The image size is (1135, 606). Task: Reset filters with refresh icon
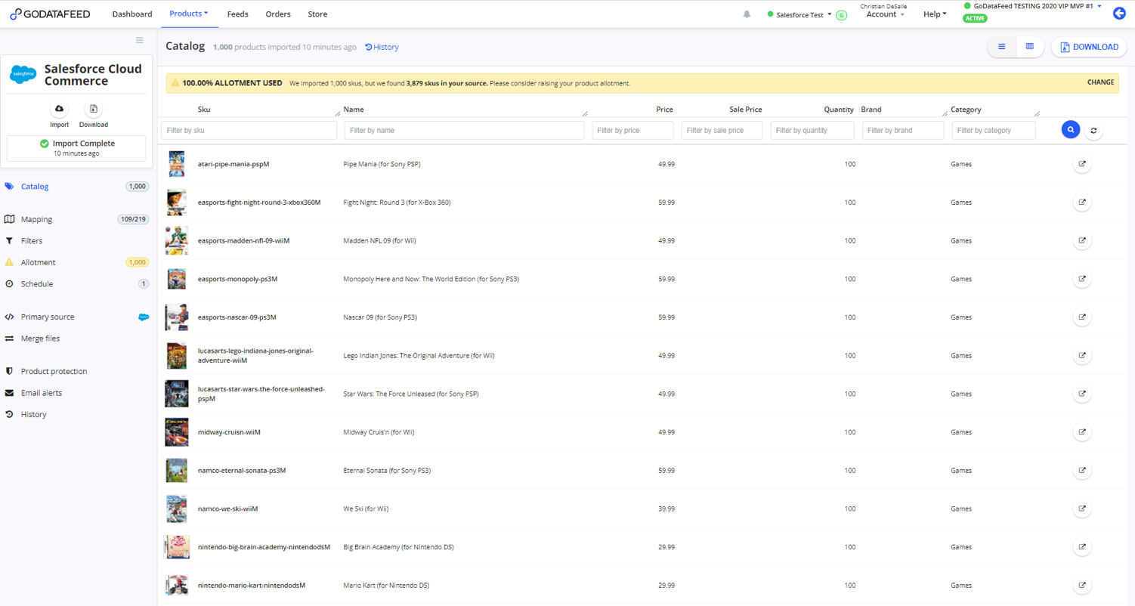coord(1093,131)
